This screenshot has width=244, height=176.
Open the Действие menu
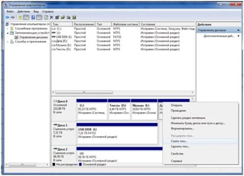pyautogui.click(x=23, y=11)
